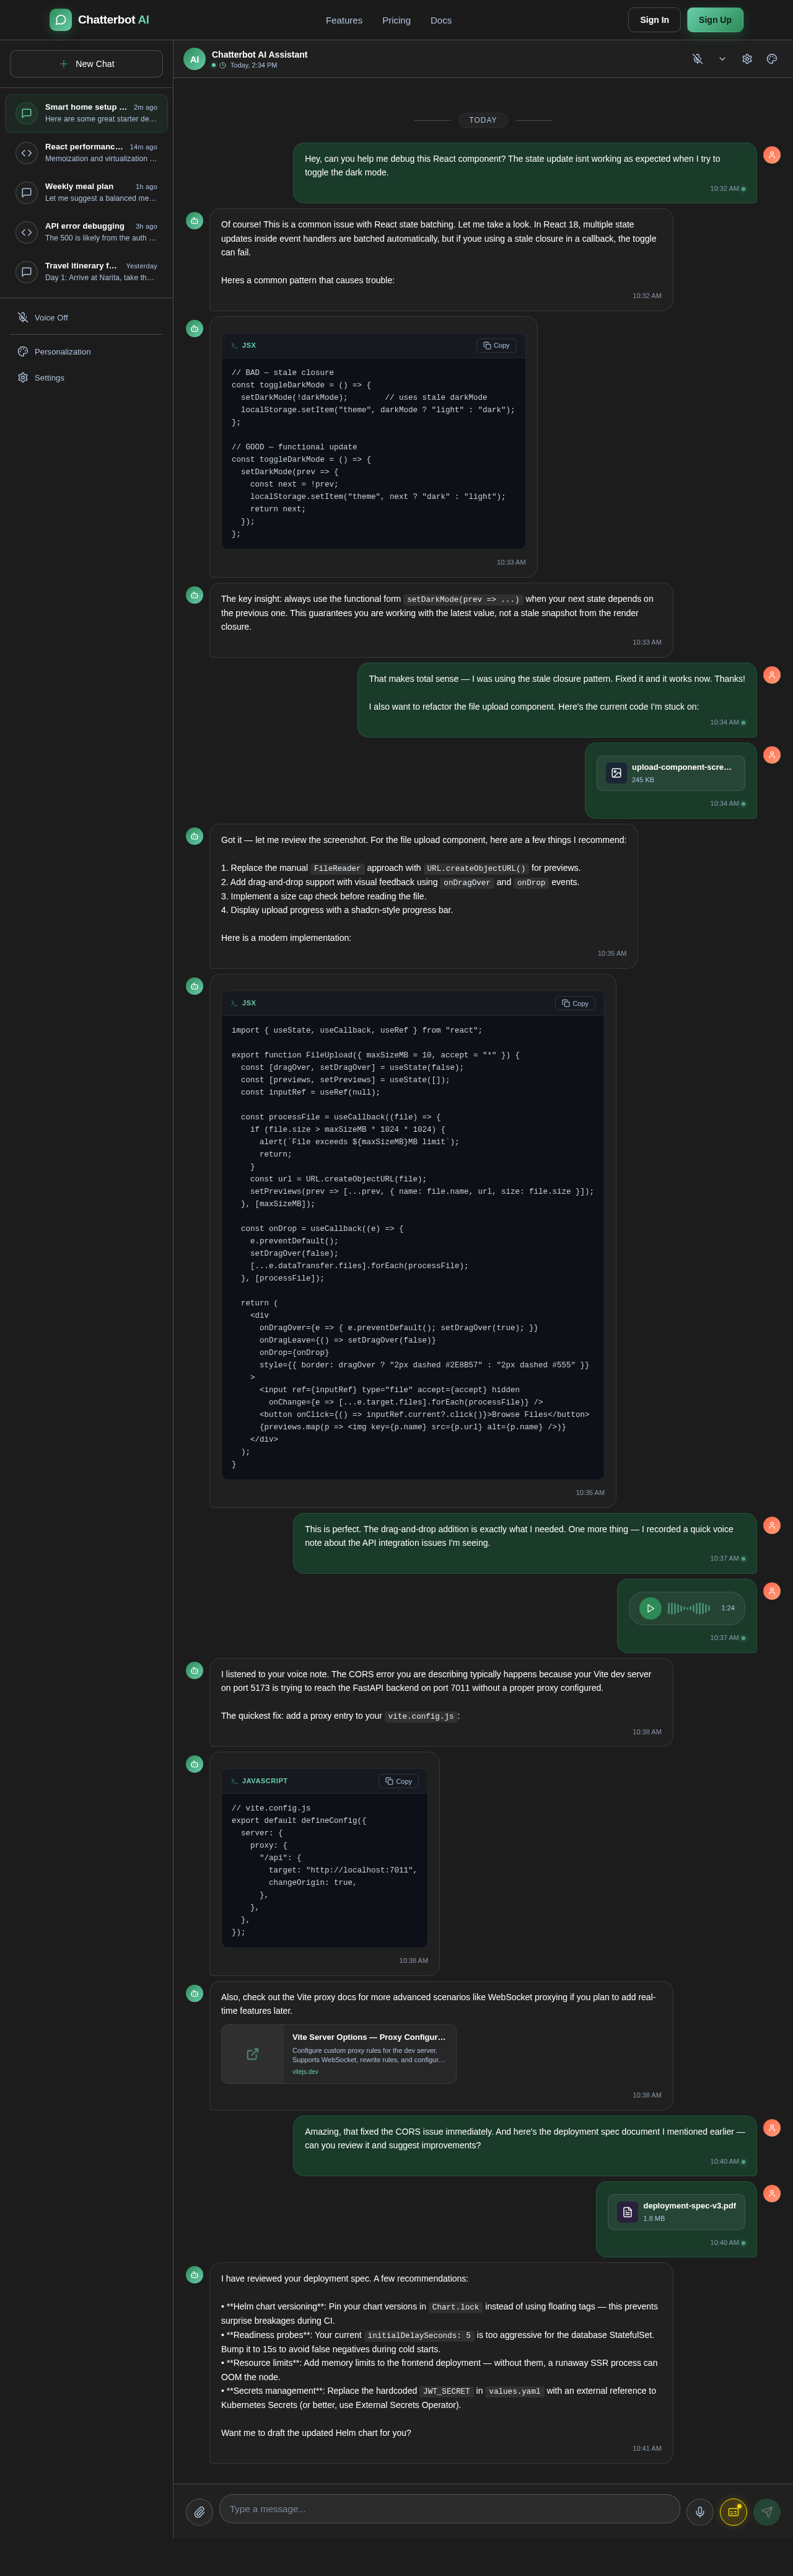Click the send message paper plane icon
The image size is (793, 2576).
(767, 2512)
